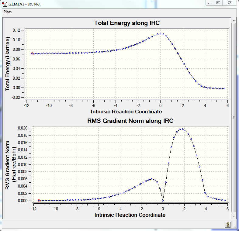Screen dimensions: 239x231
Task: Select the red-circled first point on gradient plot
Action: point(39,201)
